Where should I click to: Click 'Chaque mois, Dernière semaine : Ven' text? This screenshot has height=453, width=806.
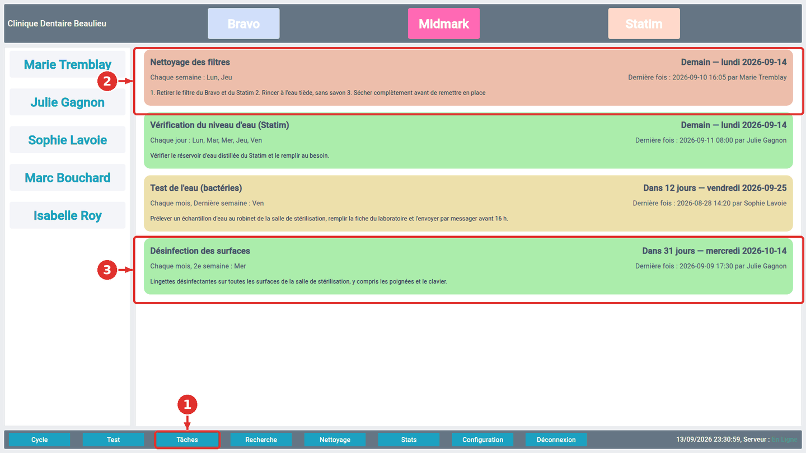click(207, 203)
